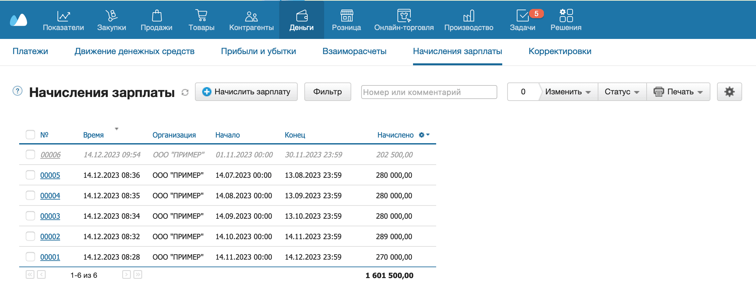Switch to the Платежи tab

point(30,51)
